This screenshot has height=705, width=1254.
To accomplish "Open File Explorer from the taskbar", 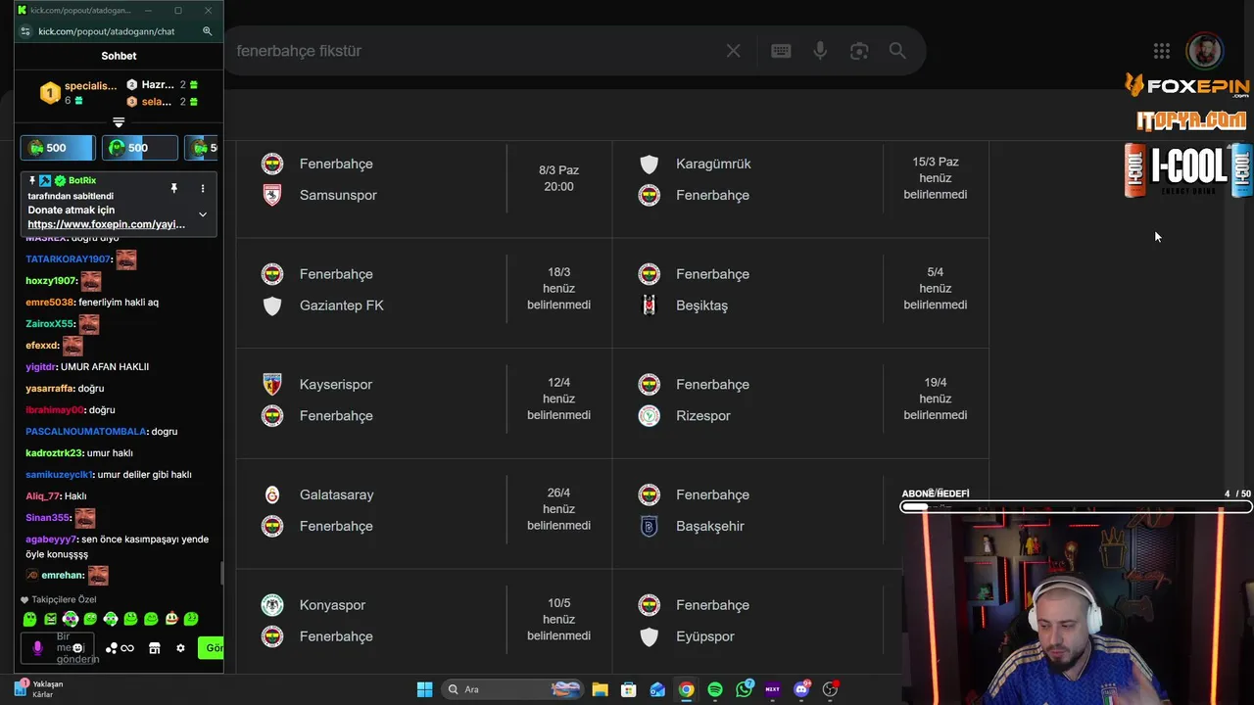I will click(x=600, y=689).
